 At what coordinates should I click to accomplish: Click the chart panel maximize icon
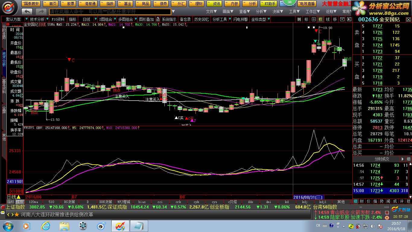tap(349, 19)
